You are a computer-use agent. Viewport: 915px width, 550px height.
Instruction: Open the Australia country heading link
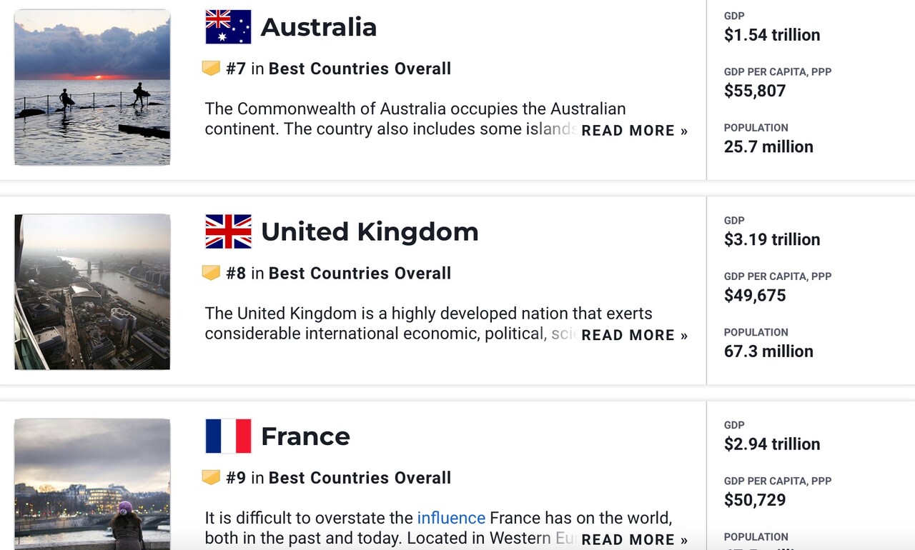point(318,27)
